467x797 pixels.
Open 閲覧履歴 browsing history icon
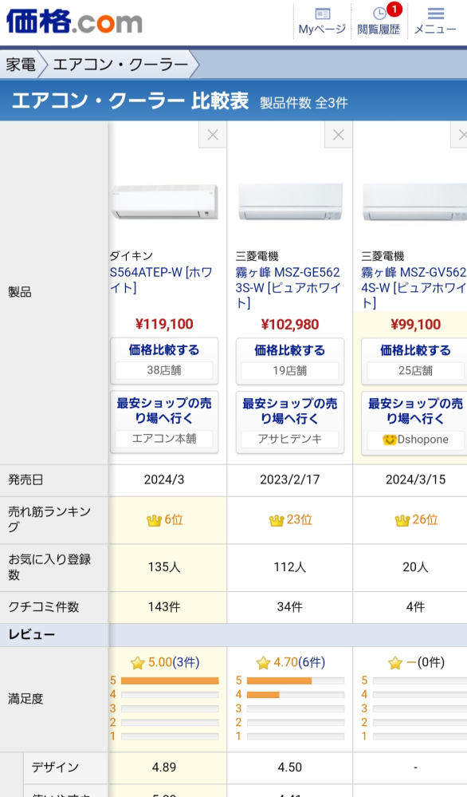tap(379, 22)
